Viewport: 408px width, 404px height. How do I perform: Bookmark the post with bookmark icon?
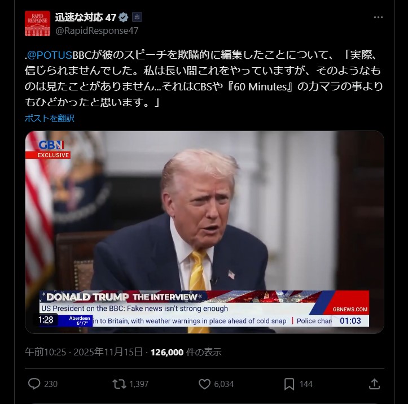tap(289, 384)
